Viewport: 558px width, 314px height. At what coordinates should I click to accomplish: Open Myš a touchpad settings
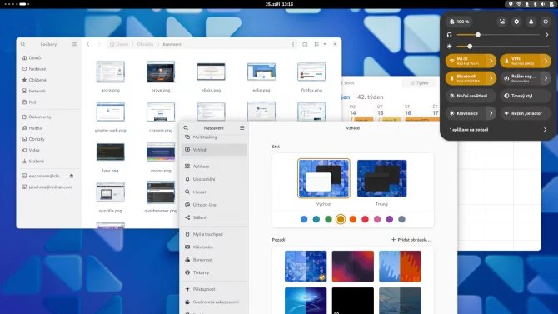pyautogui.click(x=214, y=234)
